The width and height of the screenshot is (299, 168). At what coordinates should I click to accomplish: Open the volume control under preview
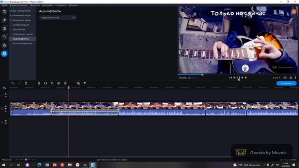tap(285, 78)
